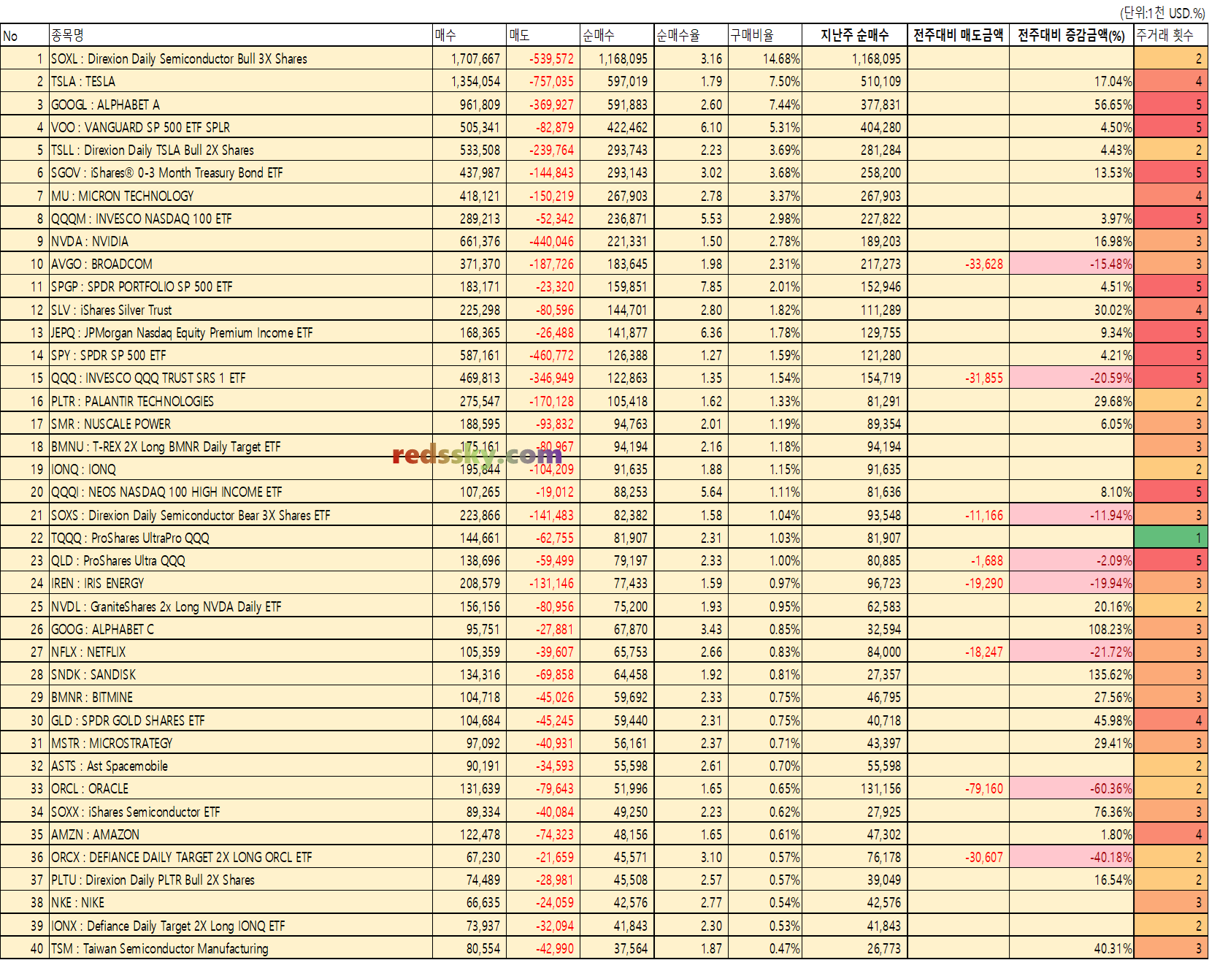Image resolution: width=1209 pixels, height=960 pixels.
Task: Click the '매수' column header
Action: pyautogui.click(x=470, y=35)
